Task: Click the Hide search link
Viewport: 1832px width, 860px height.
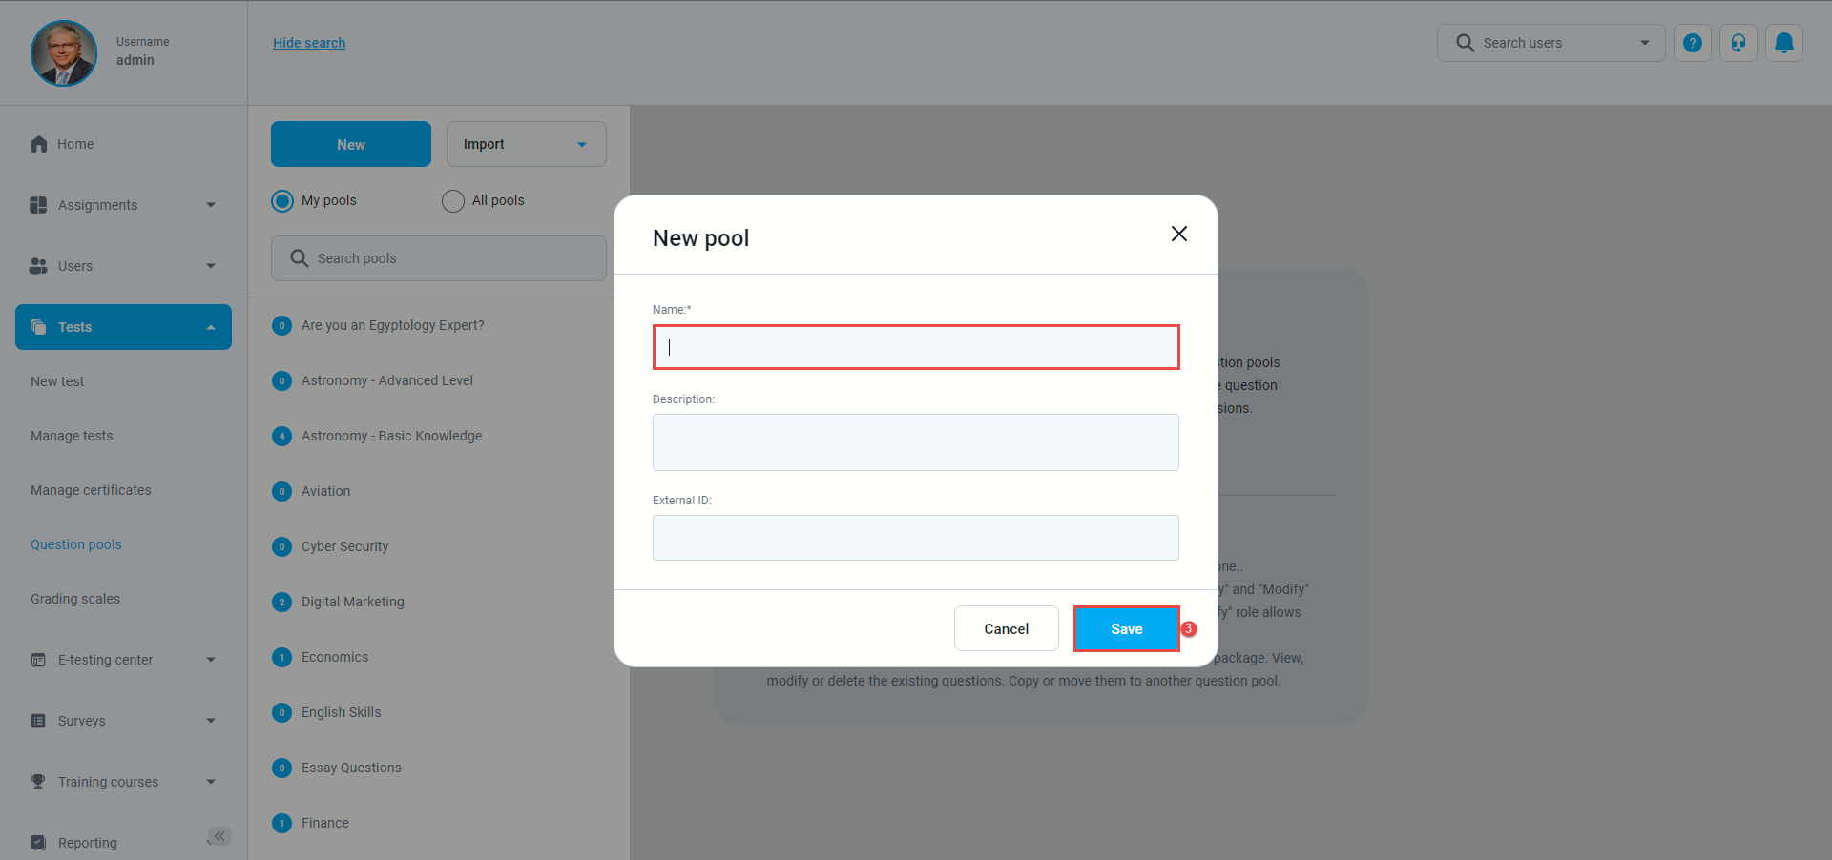Action: [x=309, y=43]
